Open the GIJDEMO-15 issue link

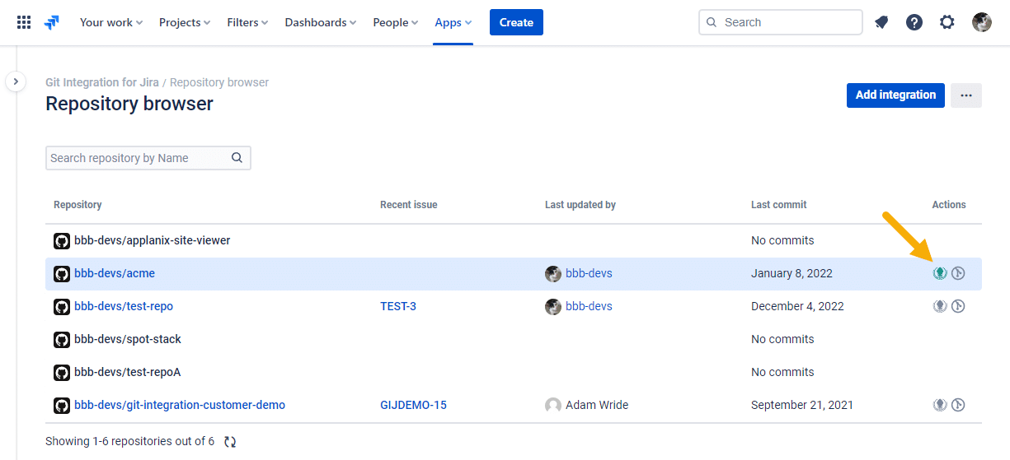(413, 405)
